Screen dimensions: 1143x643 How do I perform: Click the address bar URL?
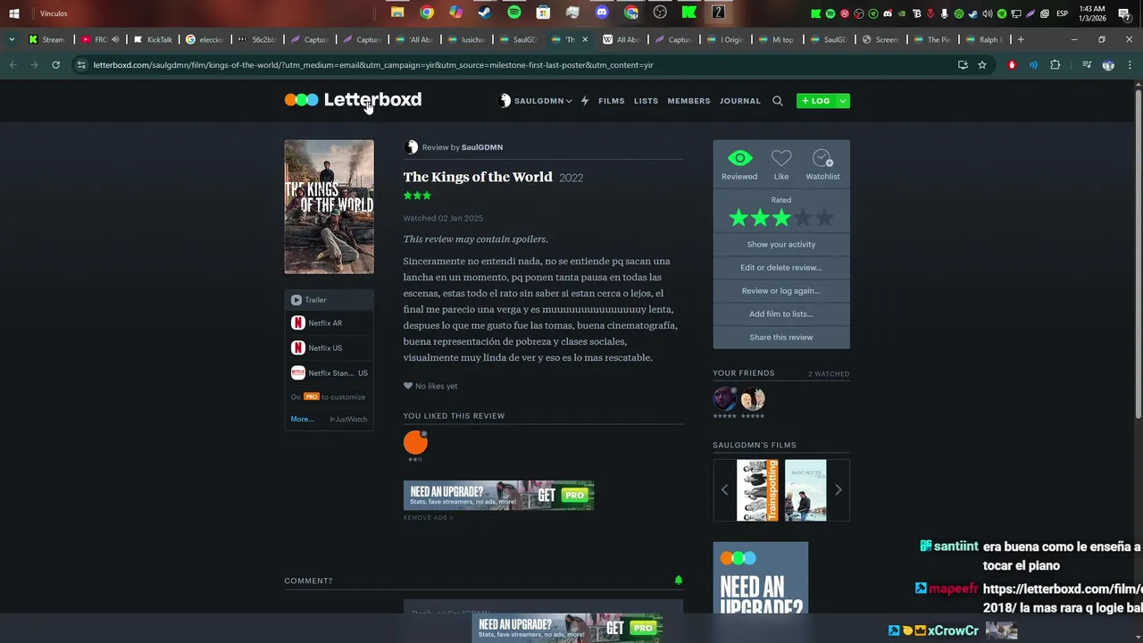point(373,65)
